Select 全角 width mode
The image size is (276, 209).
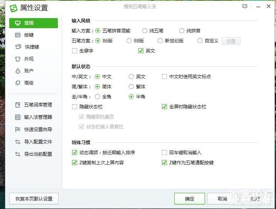point(98,97)
